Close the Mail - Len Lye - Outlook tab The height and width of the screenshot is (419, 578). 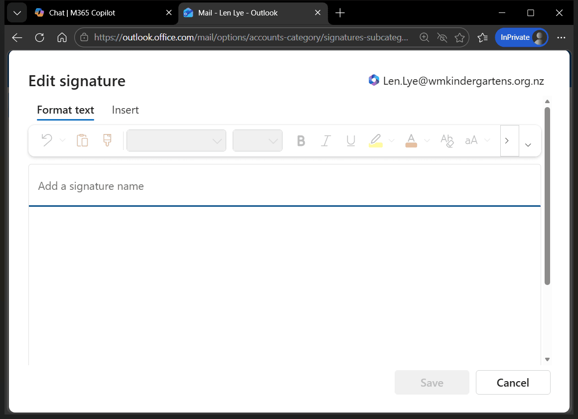point(318,13)
